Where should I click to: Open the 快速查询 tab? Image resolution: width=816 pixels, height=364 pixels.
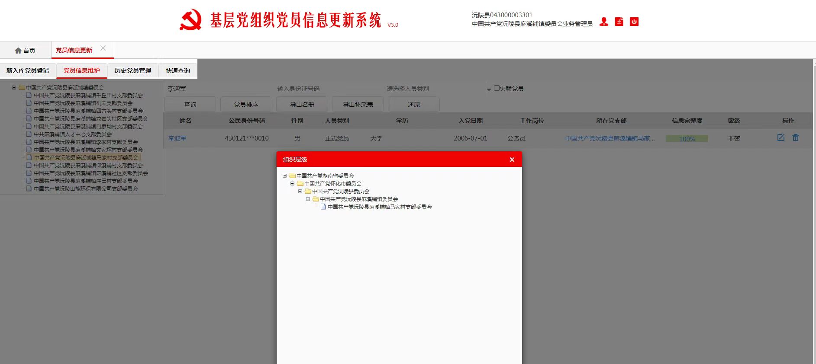178,70
